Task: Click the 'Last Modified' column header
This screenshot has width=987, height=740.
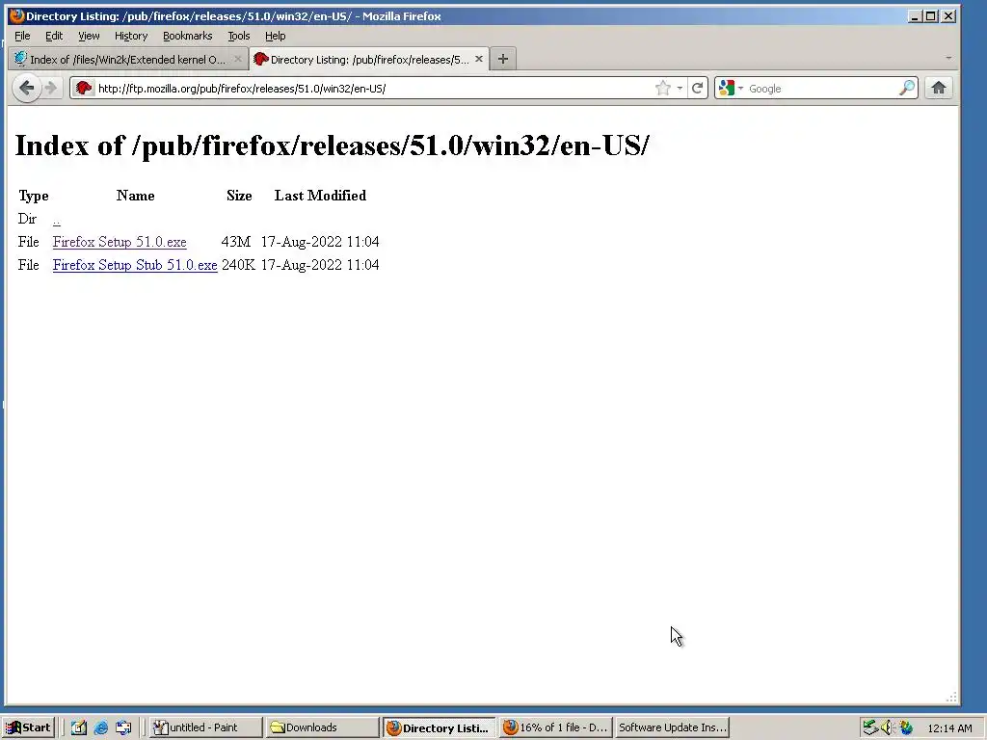Action: (320, 196)
